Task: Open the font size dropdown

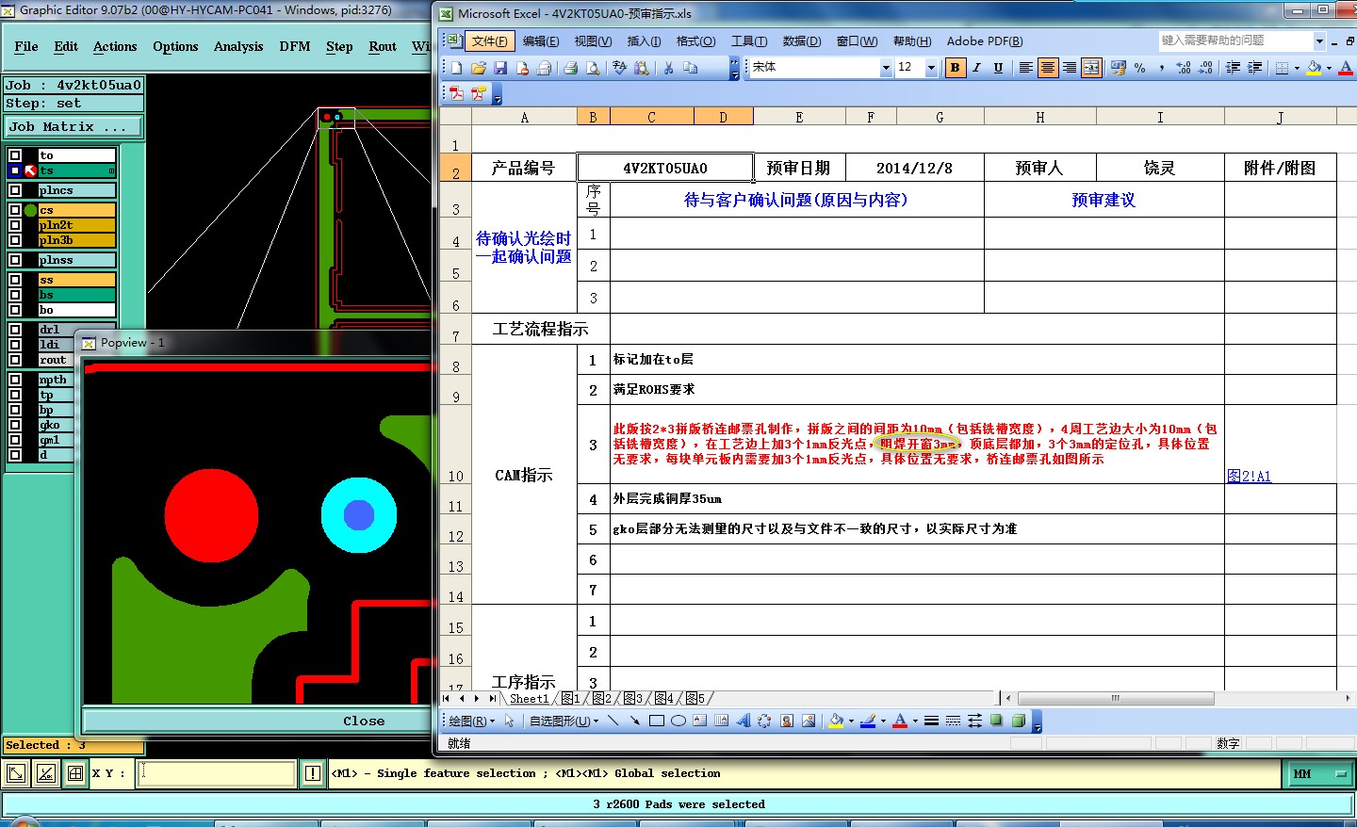Action: pos(931,68)
